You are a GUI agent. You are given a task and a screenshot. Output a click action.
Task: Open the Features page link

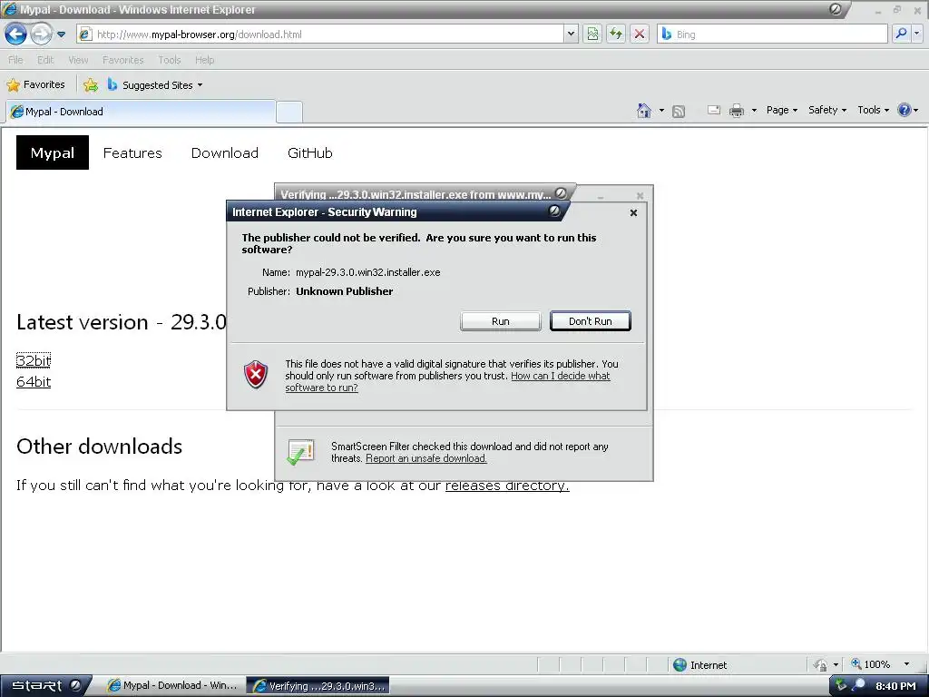click(x=132, y=152)
